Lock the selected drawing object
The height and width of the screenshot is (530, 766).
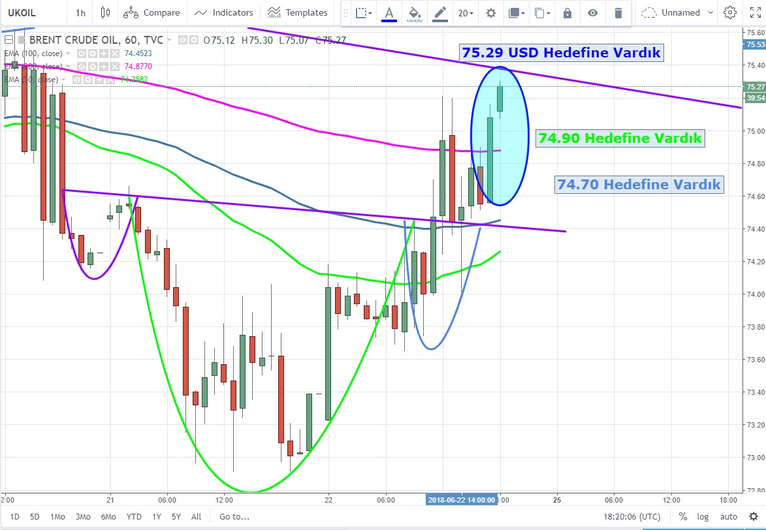point(567,13)
